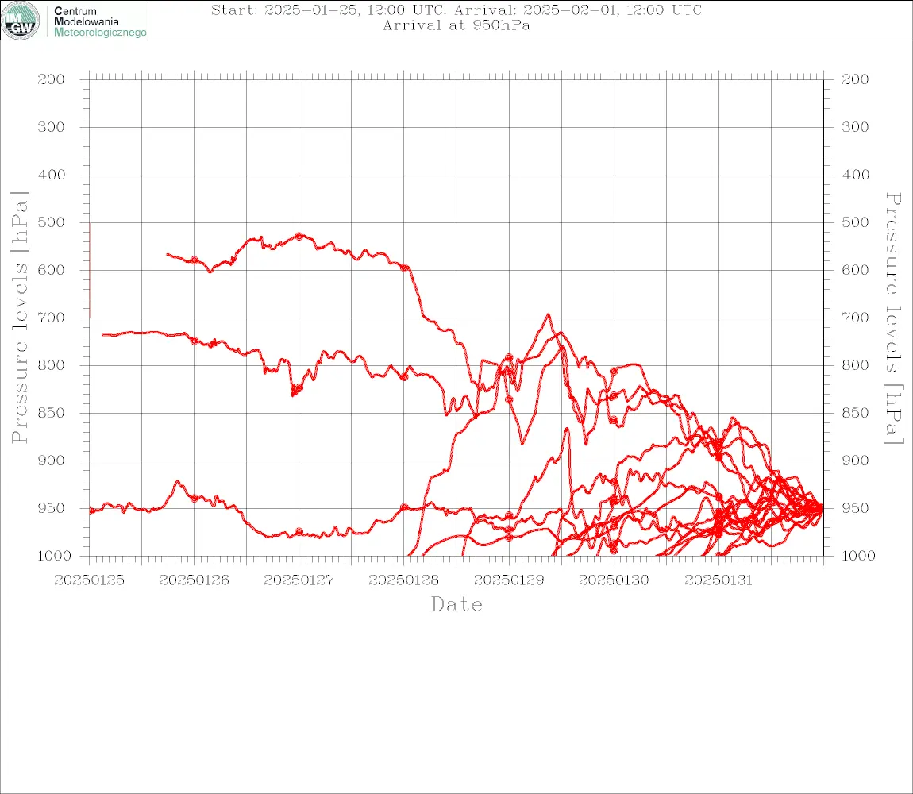Click the 'Date' axis title
Image resolution: width=913 pixels, height=794 pixels.
point(456,605)
